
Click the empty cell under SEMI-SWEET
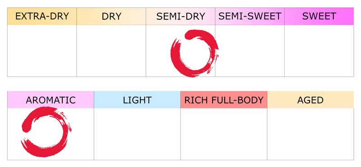click(250, 51)
